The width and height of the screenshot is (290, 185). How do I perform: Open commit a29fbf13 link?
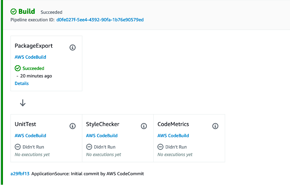(x=20, y=174)
